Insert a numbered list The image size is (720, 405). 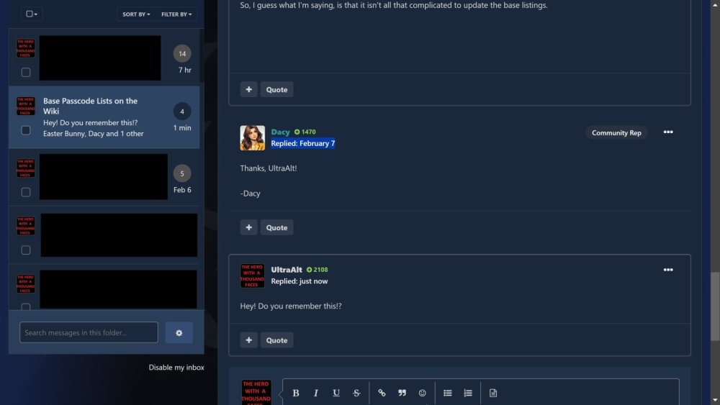pyautogui.click(x=467, y=393)
